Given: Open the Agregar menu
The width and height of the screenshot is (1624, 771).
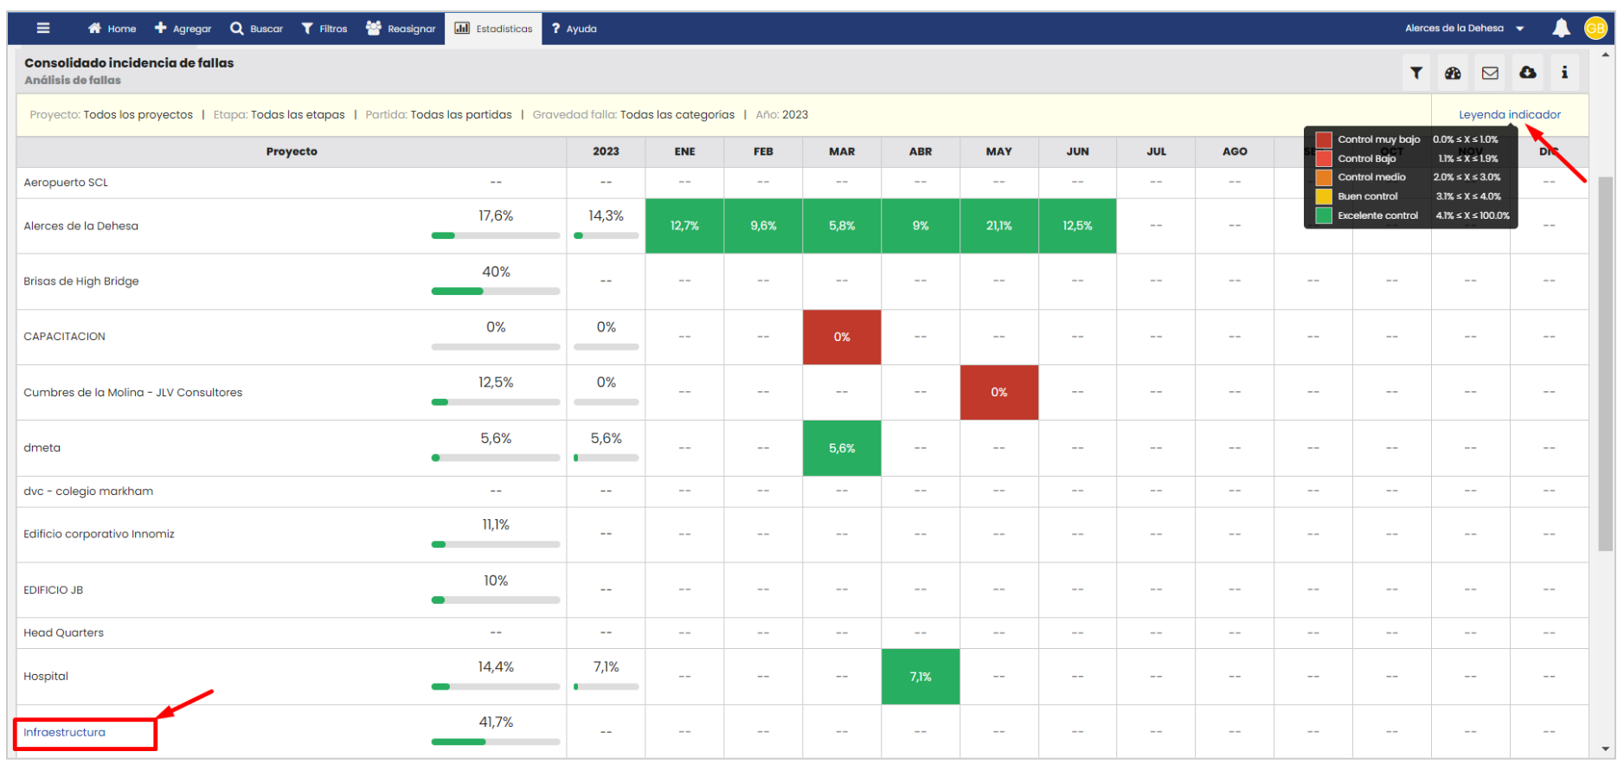Looking at the screenshot, I should (183, 29).
